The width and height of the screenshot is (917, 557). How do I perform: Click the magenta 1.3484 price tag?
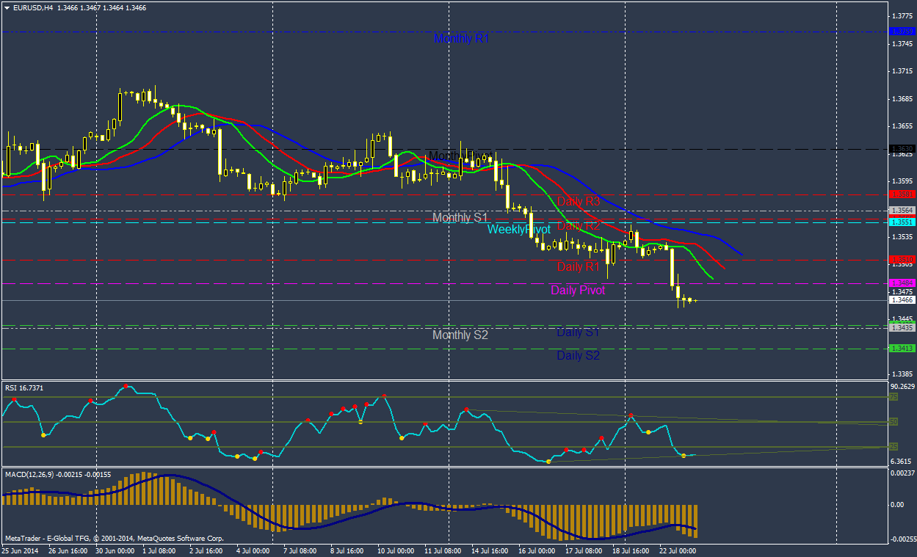click(x=901, y=283)
